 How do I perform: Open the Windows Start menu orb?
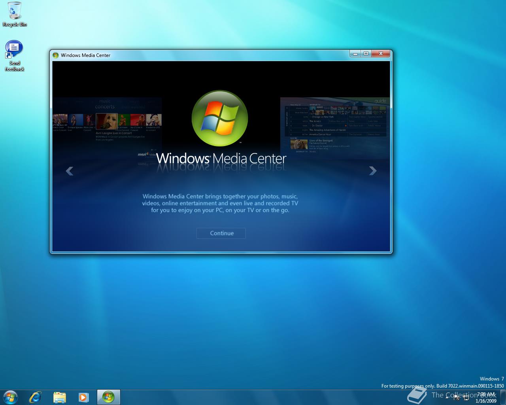pos(10,397)
